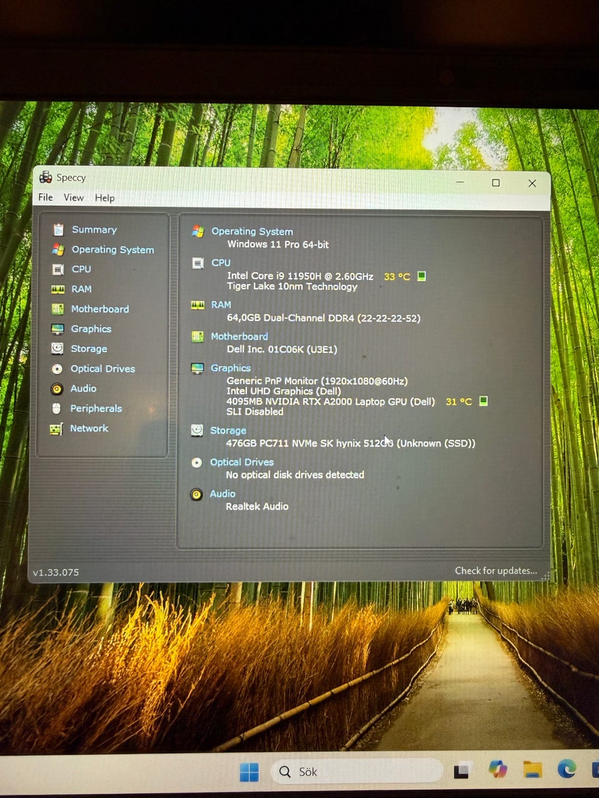The height and width of the screenshot is (798, 599).
Task: Click the CPU chip icon in sidebar
Action: click(x=58, y=269)
